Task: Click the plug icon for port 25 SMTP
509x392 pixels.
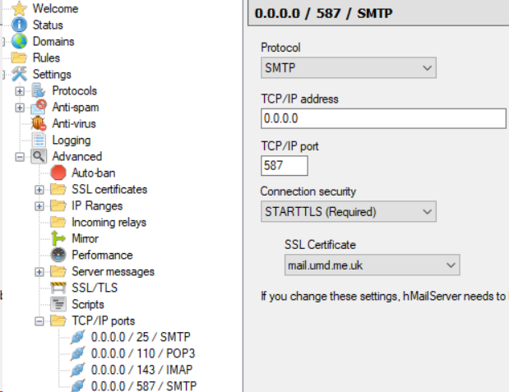Action: 78,337
